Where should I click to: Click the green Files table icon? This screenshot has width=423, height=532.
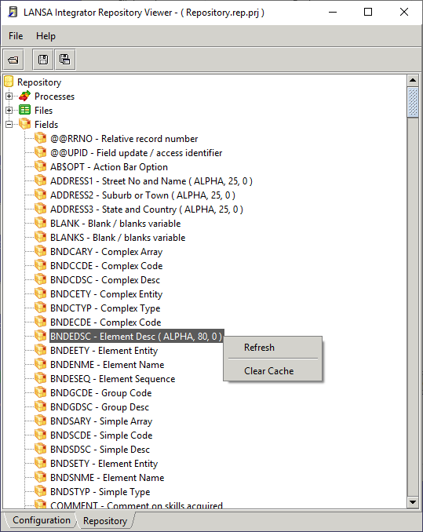(x=25, y=110)
